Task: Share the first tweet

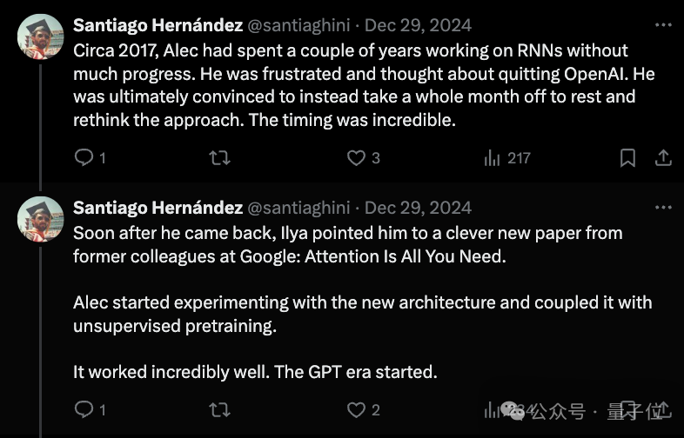Action: tap(663, 157)
